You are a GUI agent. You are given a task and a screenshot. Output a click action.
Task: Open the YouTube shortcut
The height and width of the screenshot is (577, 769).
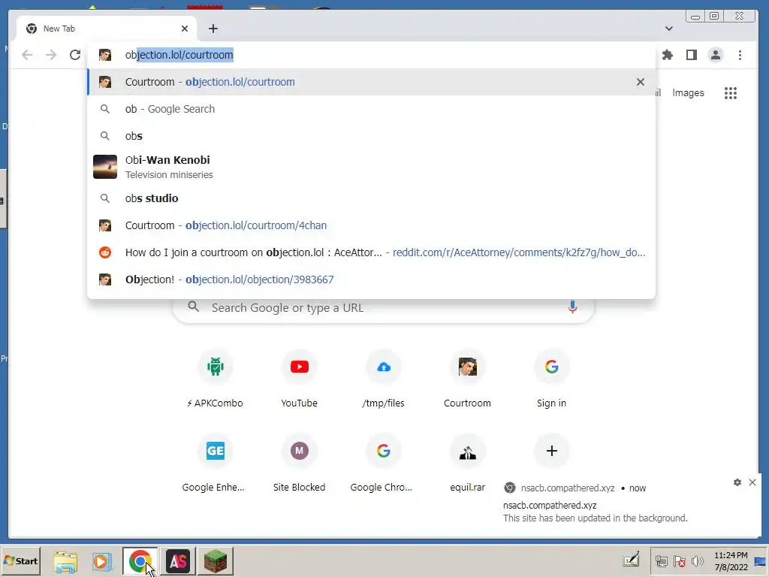coord(299,379)
